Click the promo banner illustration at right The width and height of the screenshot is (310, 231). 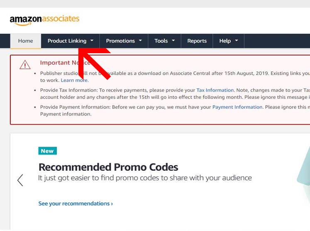click(304, 174)
